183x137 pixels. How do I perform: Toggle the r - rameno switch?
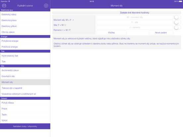tap(177, 27)
